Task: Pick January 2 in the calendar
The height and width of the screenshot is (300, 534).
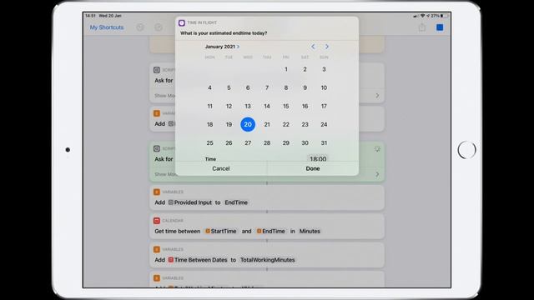Action: coord(305,69)
